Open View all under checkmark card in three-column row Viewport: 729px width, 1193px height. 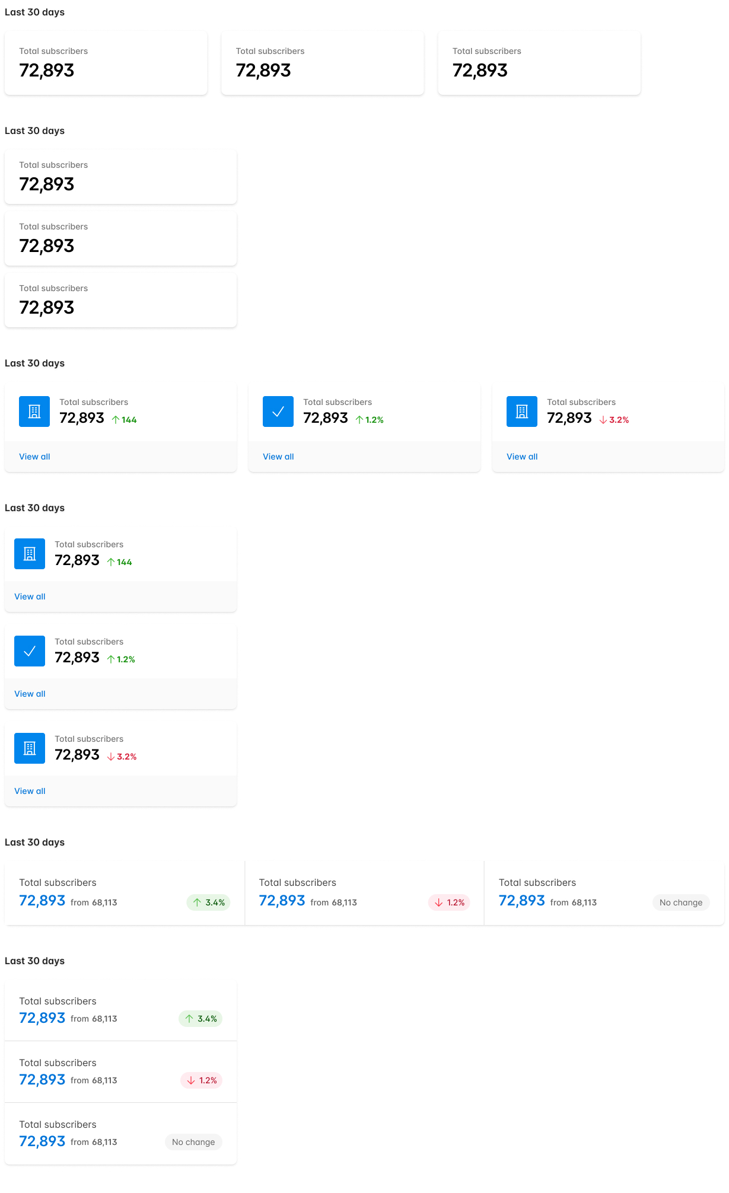click(278, 457)
